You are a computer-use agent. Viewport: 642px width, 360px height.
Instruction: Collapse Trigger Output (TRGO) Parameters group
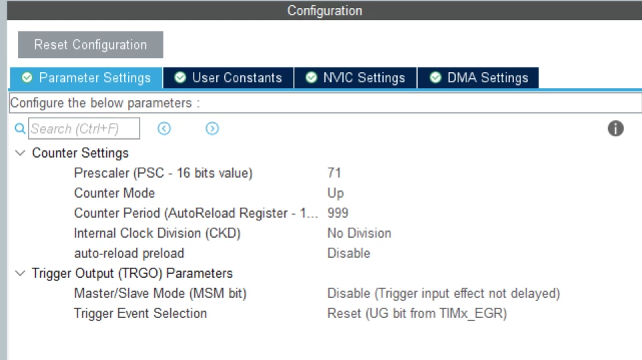[x=20, y=273]
